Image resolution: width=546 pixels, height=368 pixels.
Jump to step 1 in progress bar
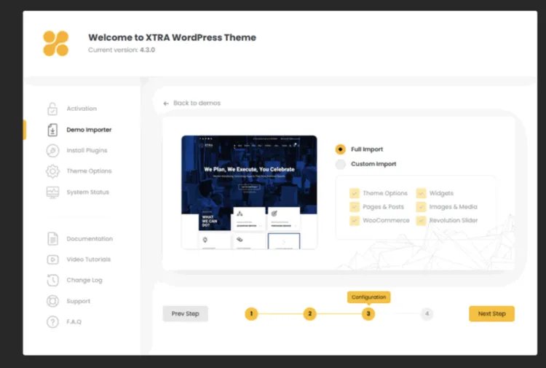(x=251, y=313)
